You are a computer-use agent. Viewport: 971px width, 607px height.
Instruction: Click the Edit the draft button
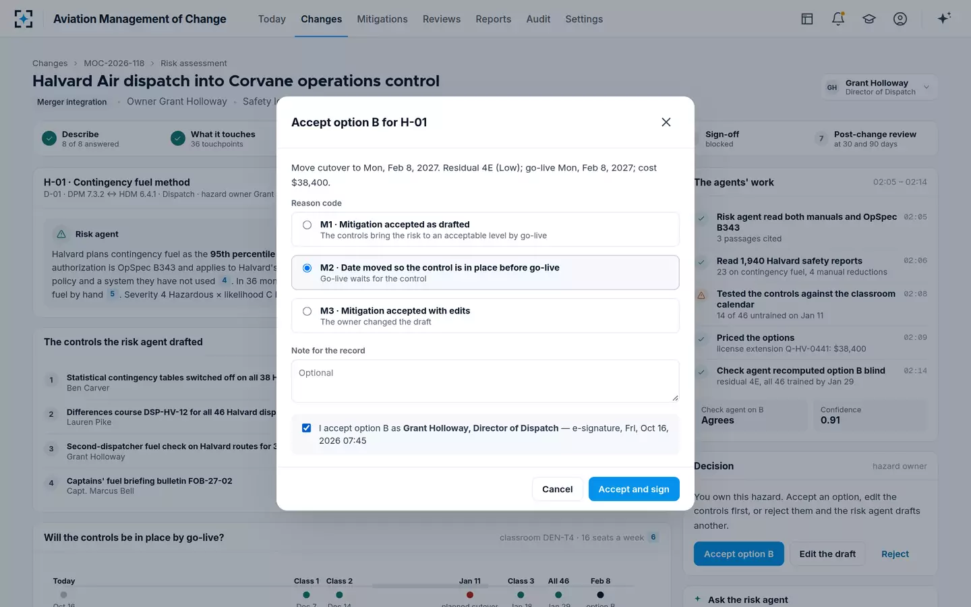pos(827,554)
